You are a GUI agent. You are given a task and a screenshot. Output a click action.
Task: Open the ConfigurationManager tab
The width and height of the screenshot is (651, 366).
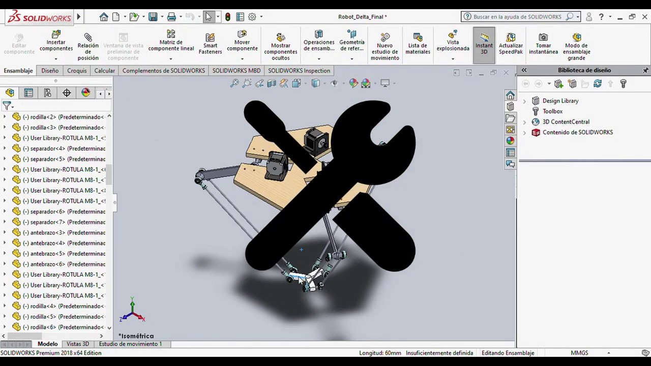click(47, 93)
